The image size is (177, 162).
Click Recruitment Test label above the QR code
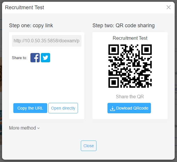[130, 38]
